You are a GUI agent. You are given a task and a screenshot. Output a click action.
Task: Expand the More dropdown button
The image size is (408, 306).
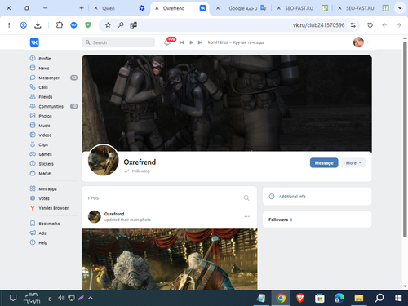(x=353, y=163)
